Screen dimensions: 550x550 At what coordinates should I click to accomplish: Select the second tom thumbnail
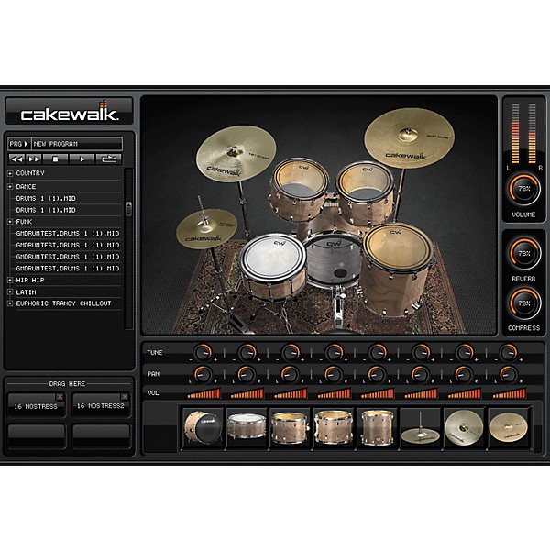[334, 428]
